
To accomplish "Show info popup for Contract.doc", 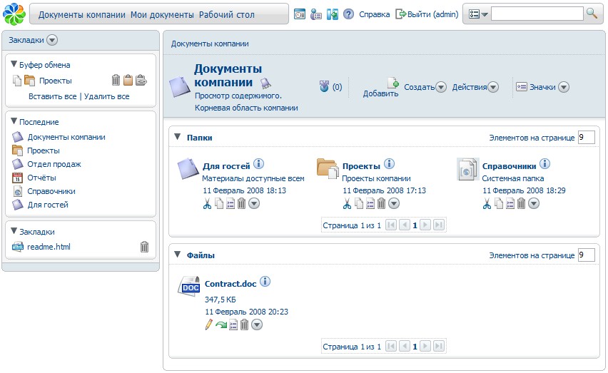I will coord(265,282).
